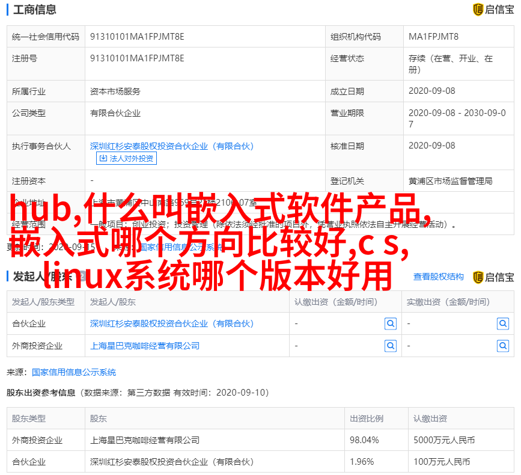
Task: Click the 法人对外投资 button
Action: point(126,158)
